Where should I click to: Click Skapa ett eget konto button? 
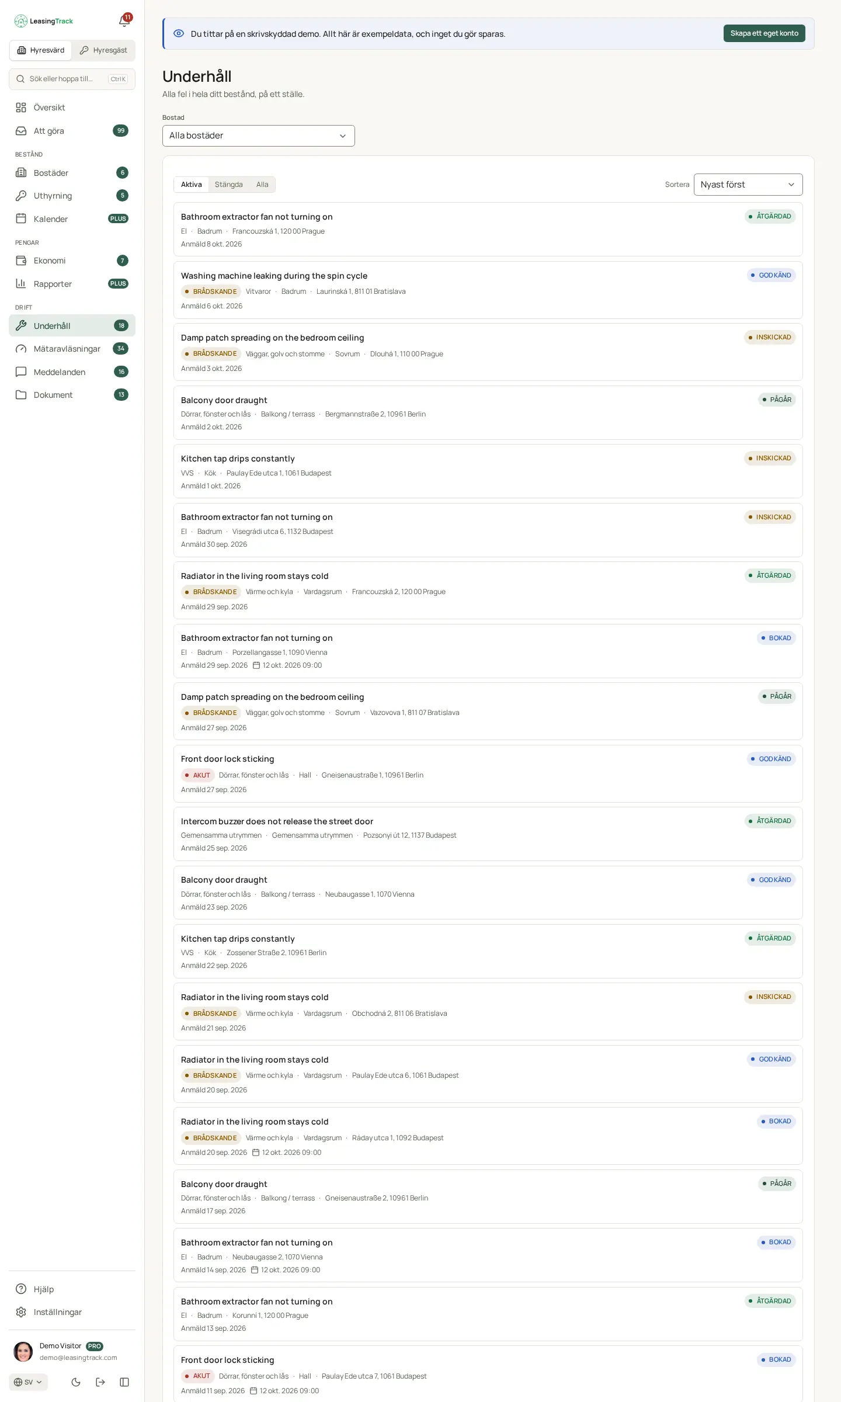764,33
